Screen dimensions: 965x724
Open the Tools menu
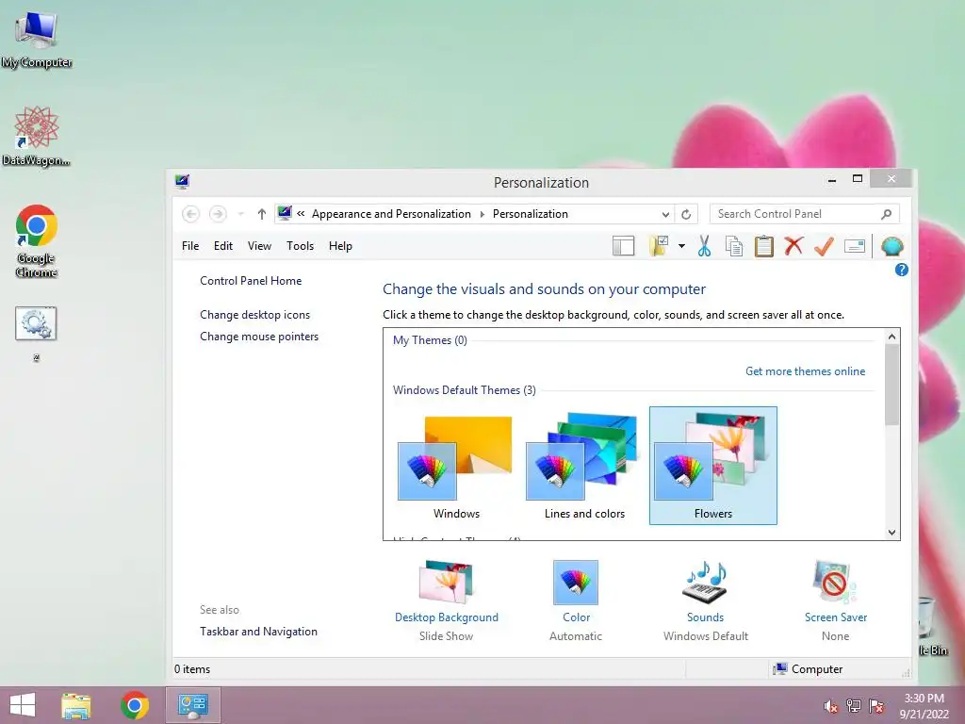pos(300,246)
